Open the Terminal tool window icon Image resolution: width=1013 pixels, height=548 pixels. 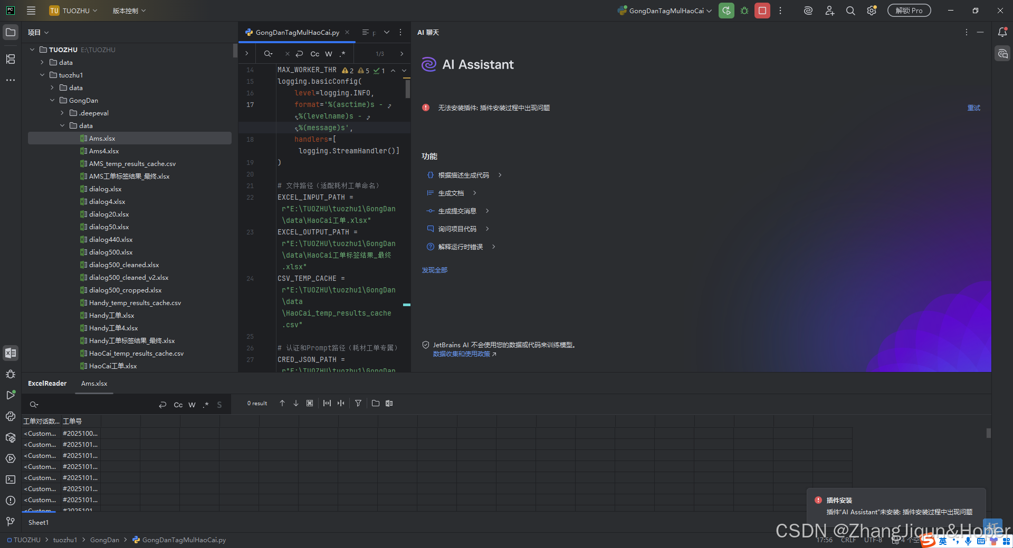point(11,479)
